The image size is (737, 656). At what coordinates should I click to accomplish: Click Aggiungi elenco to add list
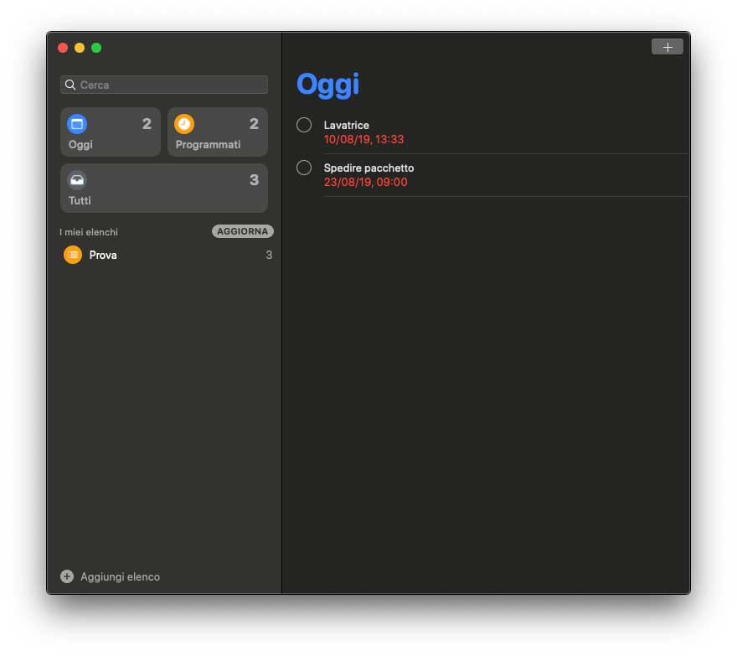point(120,576)
